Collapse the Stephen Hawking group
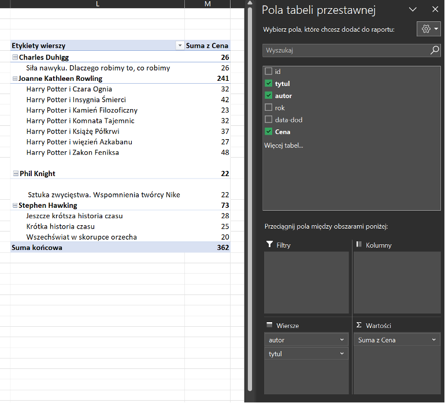Screen dimensions: 445x403 [15, 206]
